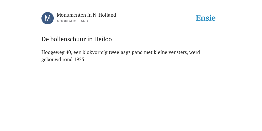
Task: Open the Monumenten in N-Holland author name
Action: tap(86, 15)
